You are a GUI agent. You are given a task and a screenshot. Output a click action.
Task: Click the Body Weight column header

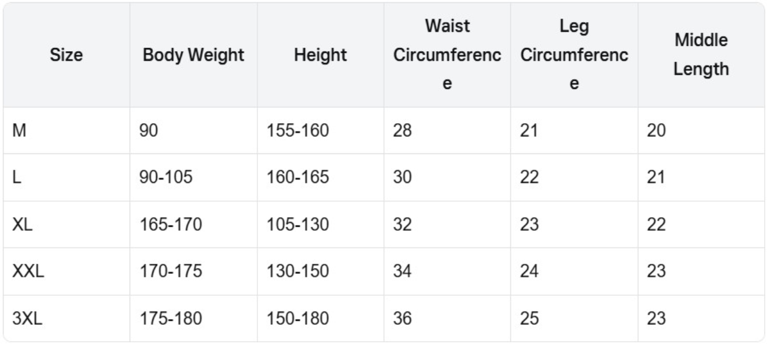tap(193, 55)
